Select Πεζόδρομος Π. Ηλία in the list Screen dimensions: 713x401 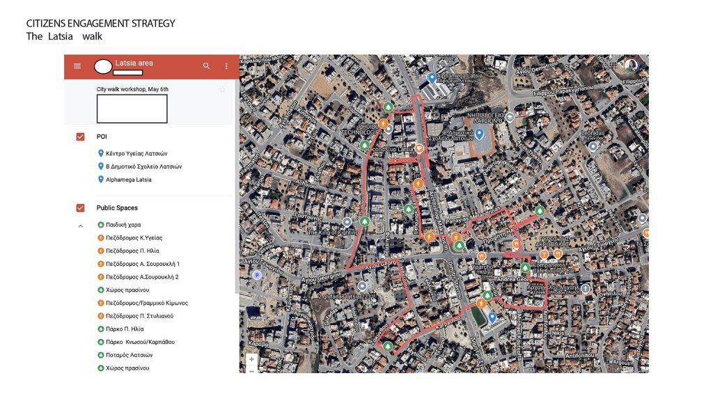132,251
